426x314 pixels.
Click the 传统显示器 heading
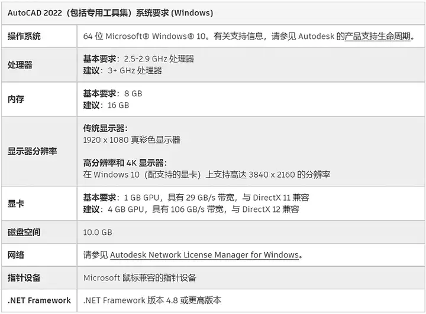(x=105, y=128)
